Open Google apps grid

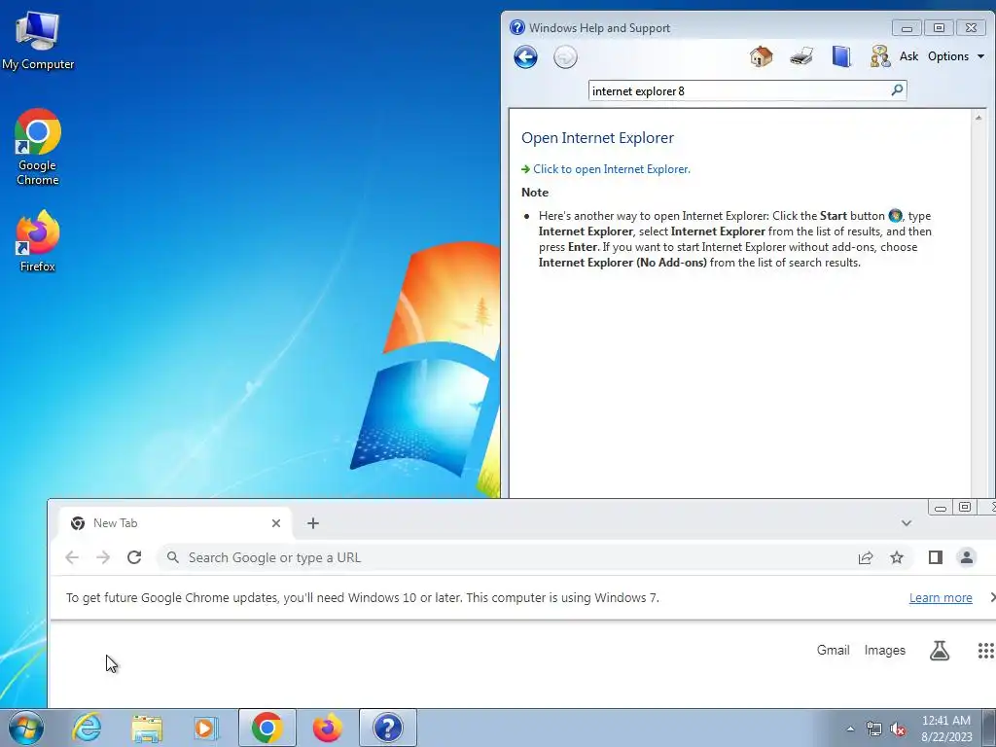pos(985,651)
